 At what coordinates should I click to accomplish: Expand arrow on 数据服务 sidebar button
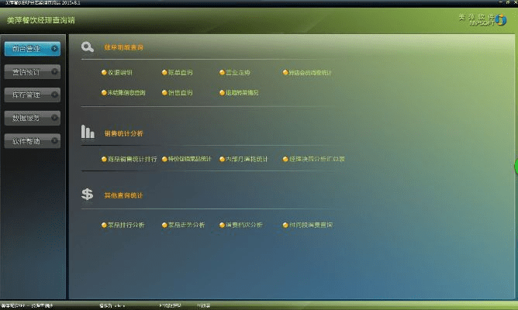54,118
